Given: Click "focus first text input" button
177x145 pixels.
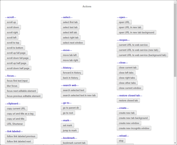Looking at the screenshot, I should pyautogui.click(x=17, y=81).
